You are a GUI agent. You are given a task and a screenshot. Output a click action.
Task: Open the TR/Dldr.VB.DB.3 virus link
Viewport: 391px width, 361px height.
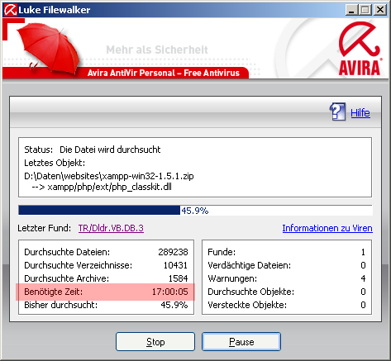(x=111, y=228)
